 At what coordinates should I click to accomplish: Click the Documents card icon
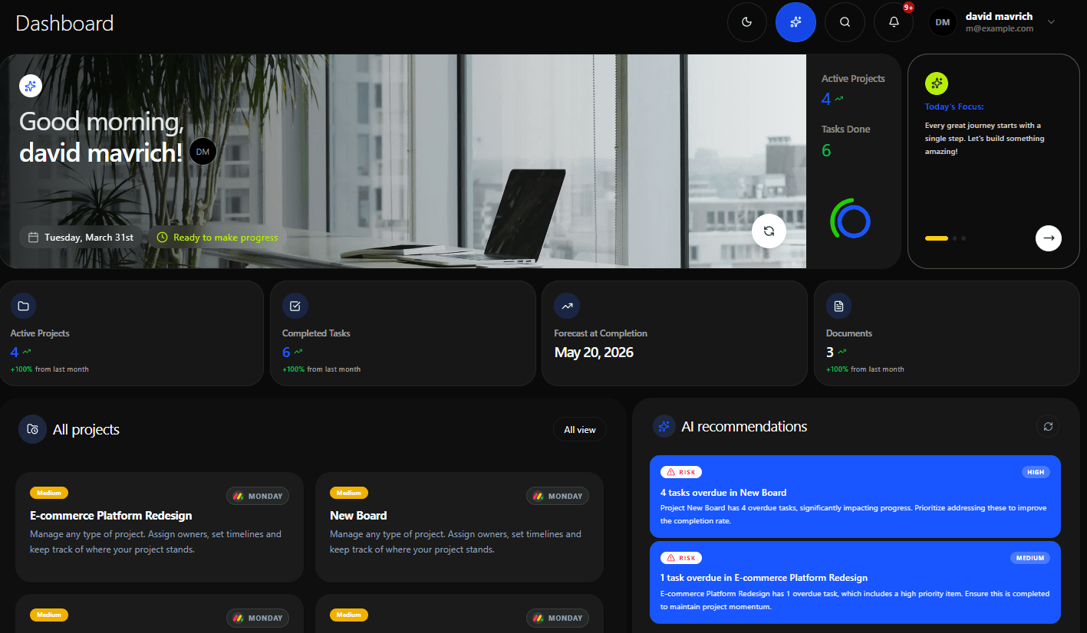[x=838, y=305]
